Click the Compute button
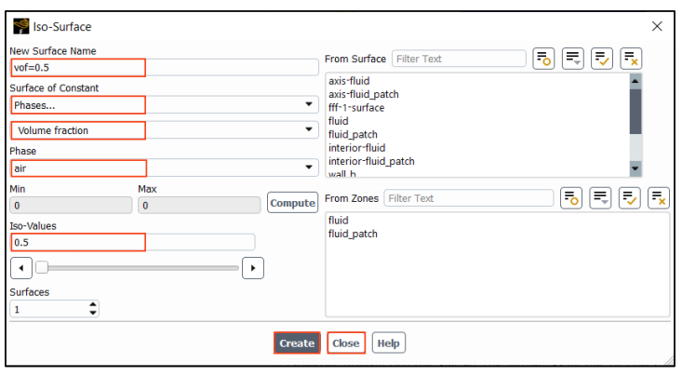The image size is (682, 376). click(x=292, y=203)
